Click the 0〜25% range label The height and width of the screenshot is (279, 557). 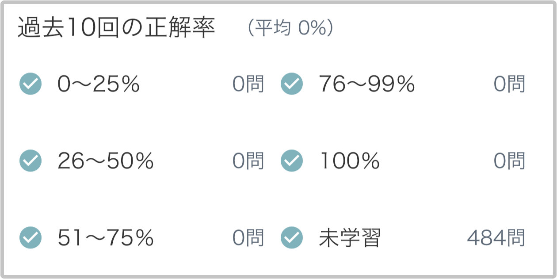click(x=99, y=84)
